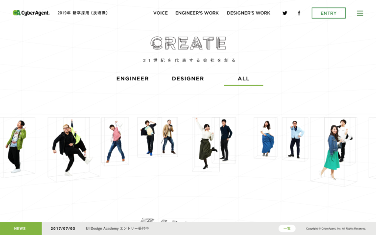
Task: Open the 一覧 news list button
Action: [287, 229]
